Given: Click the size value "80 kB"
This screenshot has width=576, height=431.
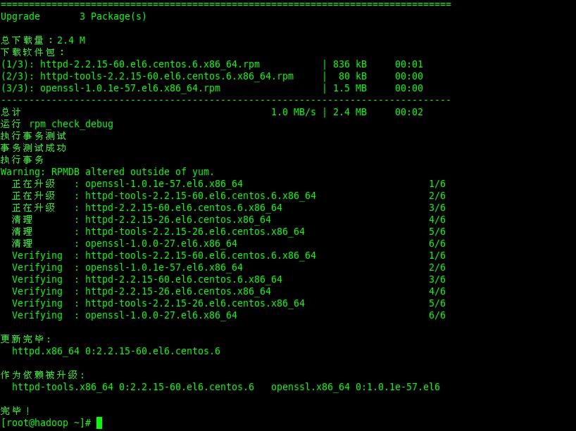Looking at the screenshot, I should point(353,77).
